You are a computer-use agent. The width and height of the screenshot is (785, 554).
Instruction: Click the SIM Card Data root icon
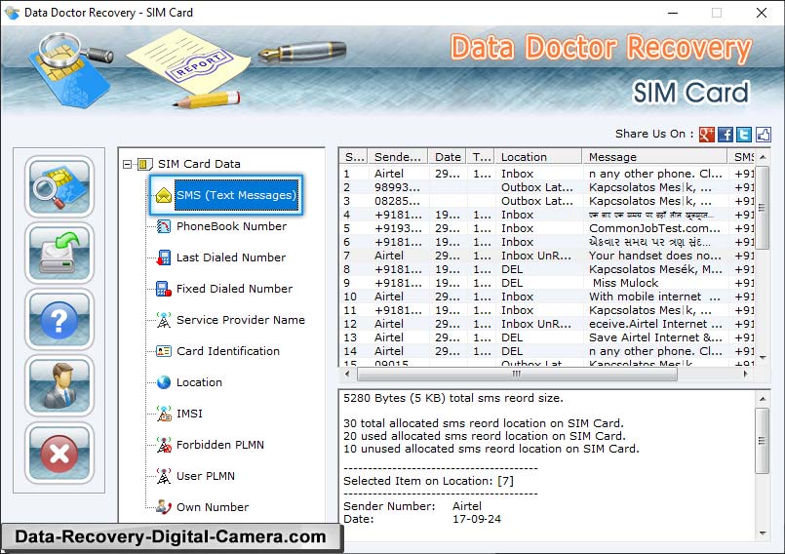[144, 164]
